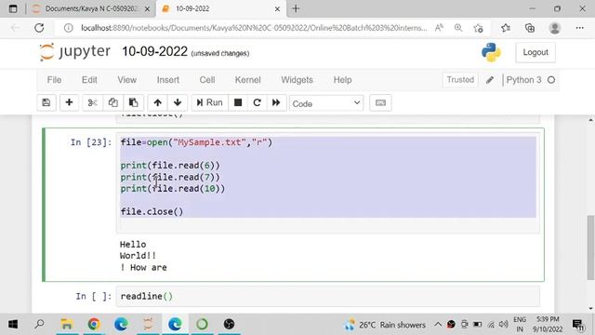This screenshot has height=335, width=595.
Task: Open the File menu
Action: click(x=54, y=80)
